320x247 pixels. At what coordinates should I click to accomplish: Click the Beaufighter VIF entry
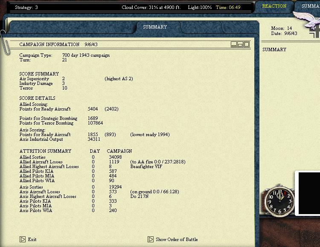tap(146, 166)
